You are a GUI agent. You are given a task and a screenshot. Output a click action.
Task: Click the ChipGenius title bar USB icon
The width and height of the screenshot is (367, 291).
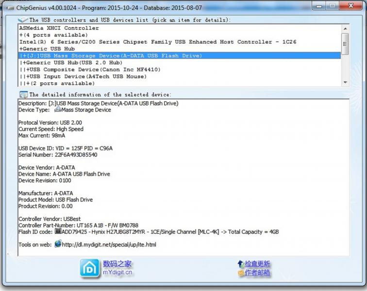(10, 8)
